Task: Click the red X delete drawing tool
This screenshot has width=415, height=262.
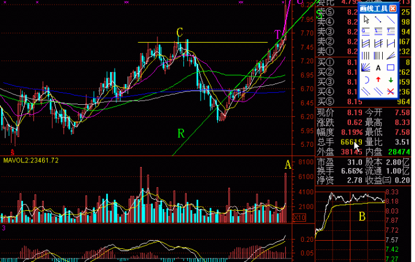Action: [391, 92]
